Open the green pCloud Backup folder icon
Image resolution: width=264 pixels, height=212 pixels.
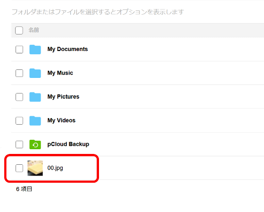tap(35, 144)
